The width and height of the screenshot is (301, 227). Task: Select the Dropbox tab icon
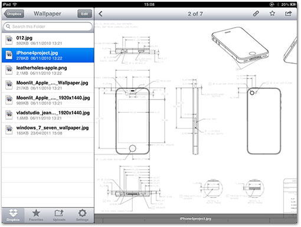[x=13, y=215]
